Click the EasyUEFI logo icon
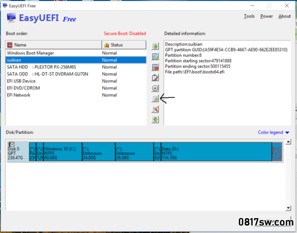The width and height of the screenshot is (297, 233). [x=11, y=18]
